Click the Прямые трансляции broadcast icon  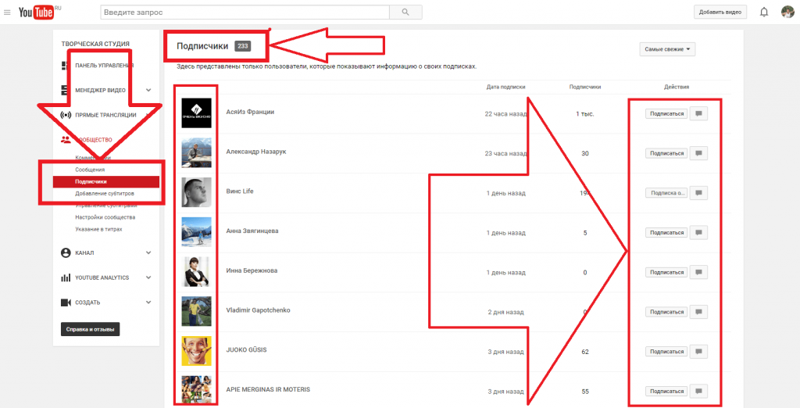(x=66, y=115)
